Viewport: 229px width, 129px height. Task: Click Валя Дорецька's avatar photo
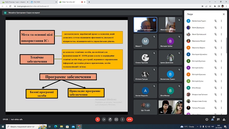tap(188, 28)
